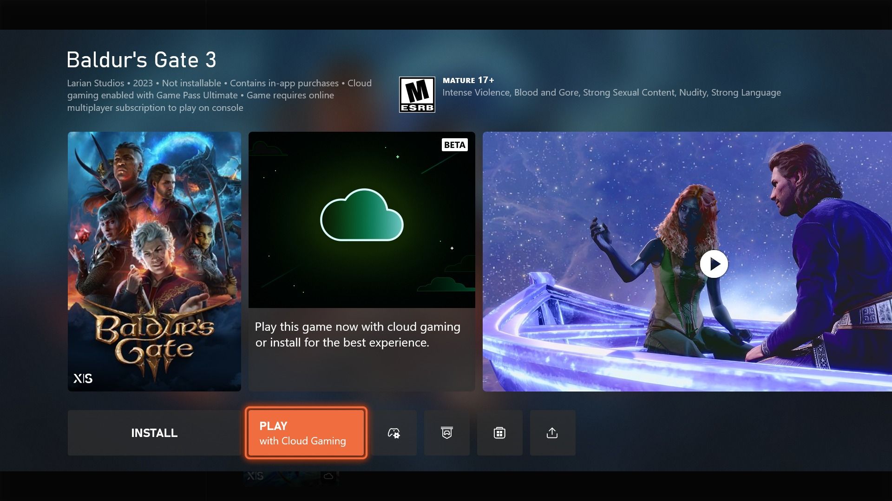The height and width of the screenshot is (501, 892).
Task: Select the Xbox Series X|S badge icon
Action: [83, 378]
